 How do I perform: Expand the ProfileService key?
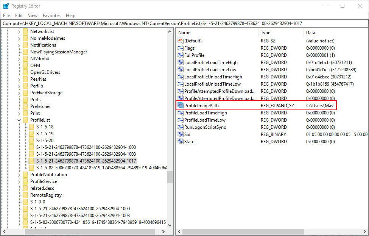point(19,182)
